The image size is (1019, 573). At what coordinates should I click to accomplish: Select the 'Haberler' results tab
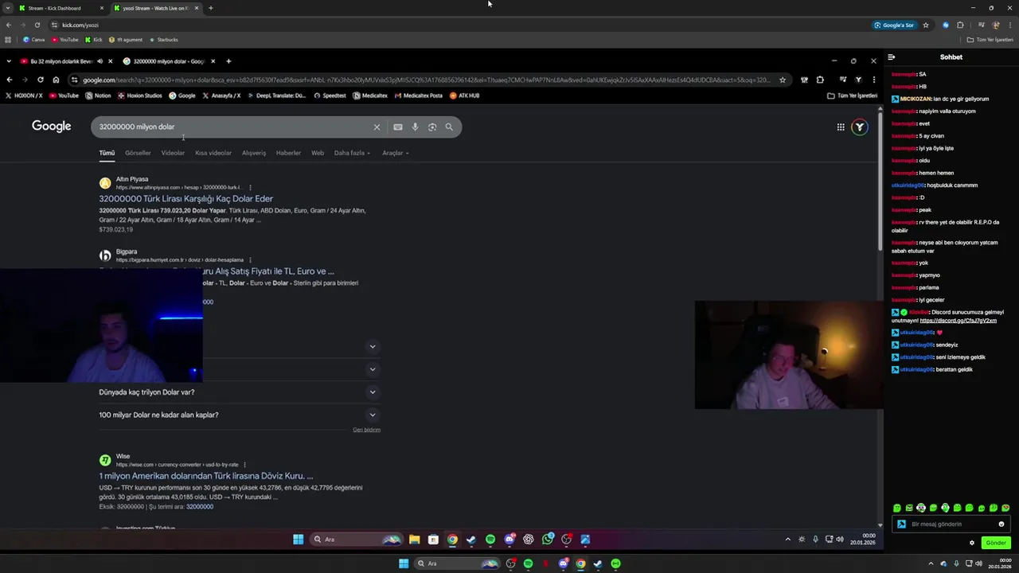tap(288, 153)
